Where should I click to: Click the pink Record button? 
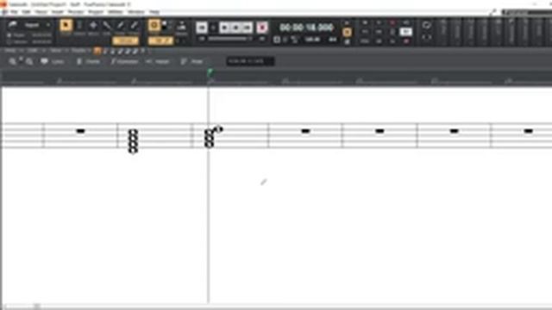pyautogui.click(x=262, y=28)
